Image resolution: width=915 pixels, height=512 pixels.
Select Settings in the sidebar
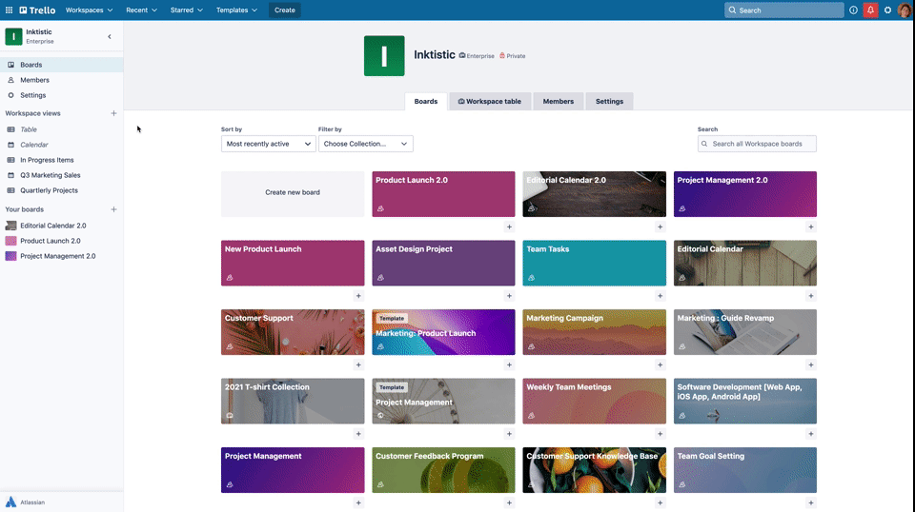61,95
